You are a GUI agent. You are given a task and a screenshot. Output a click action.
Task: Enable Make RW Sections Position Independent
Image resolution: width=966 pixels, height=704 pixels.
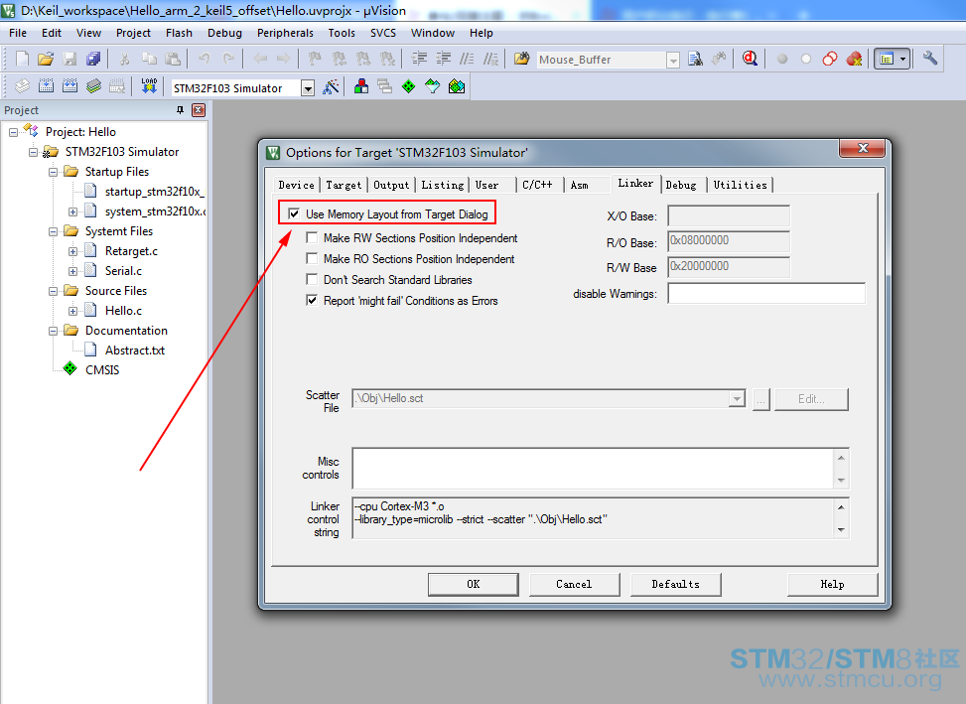click(313, 237)
